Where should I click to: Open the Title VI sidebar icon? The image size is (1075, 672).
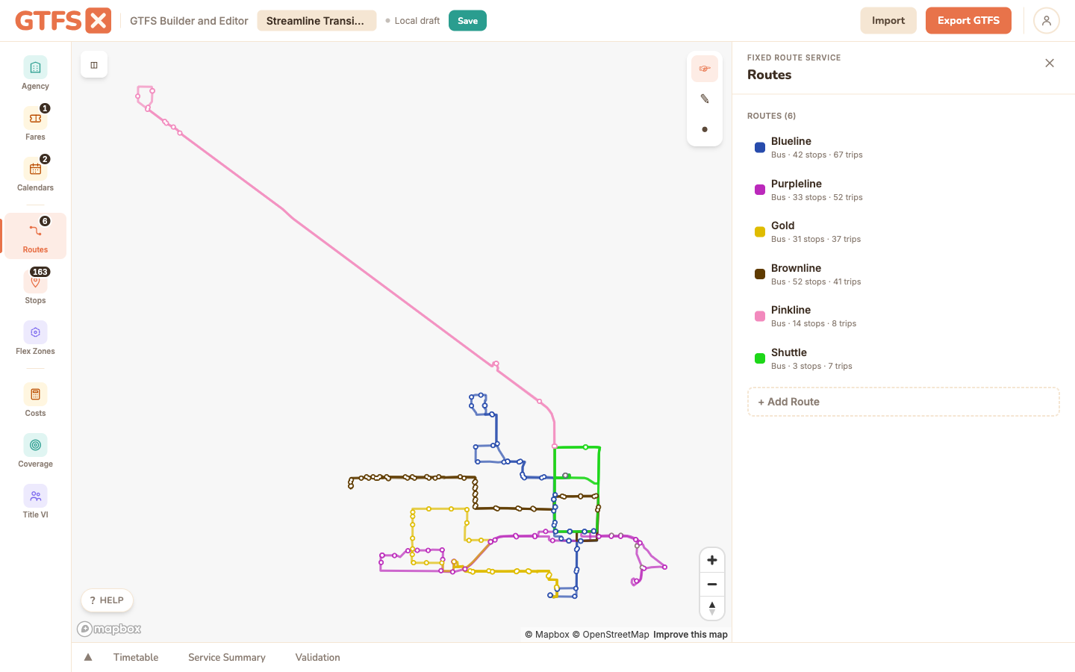tap(35, 502)
